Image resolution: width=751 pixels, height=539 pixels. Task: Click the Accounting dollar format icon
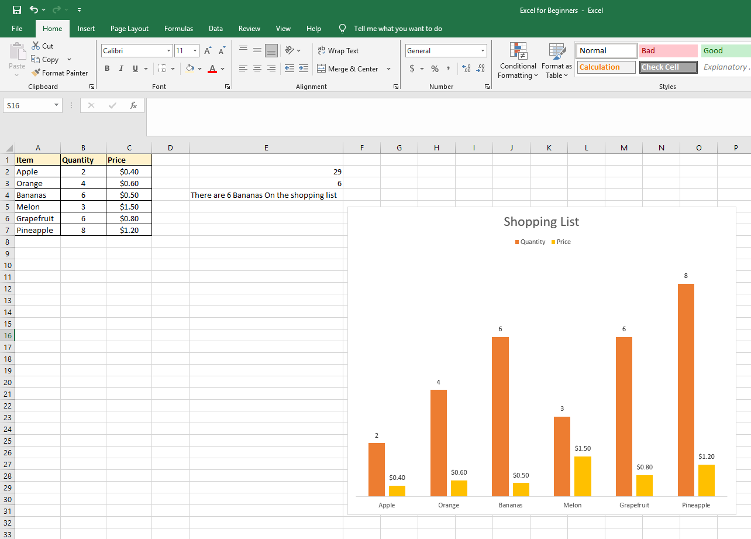[412, 68]
